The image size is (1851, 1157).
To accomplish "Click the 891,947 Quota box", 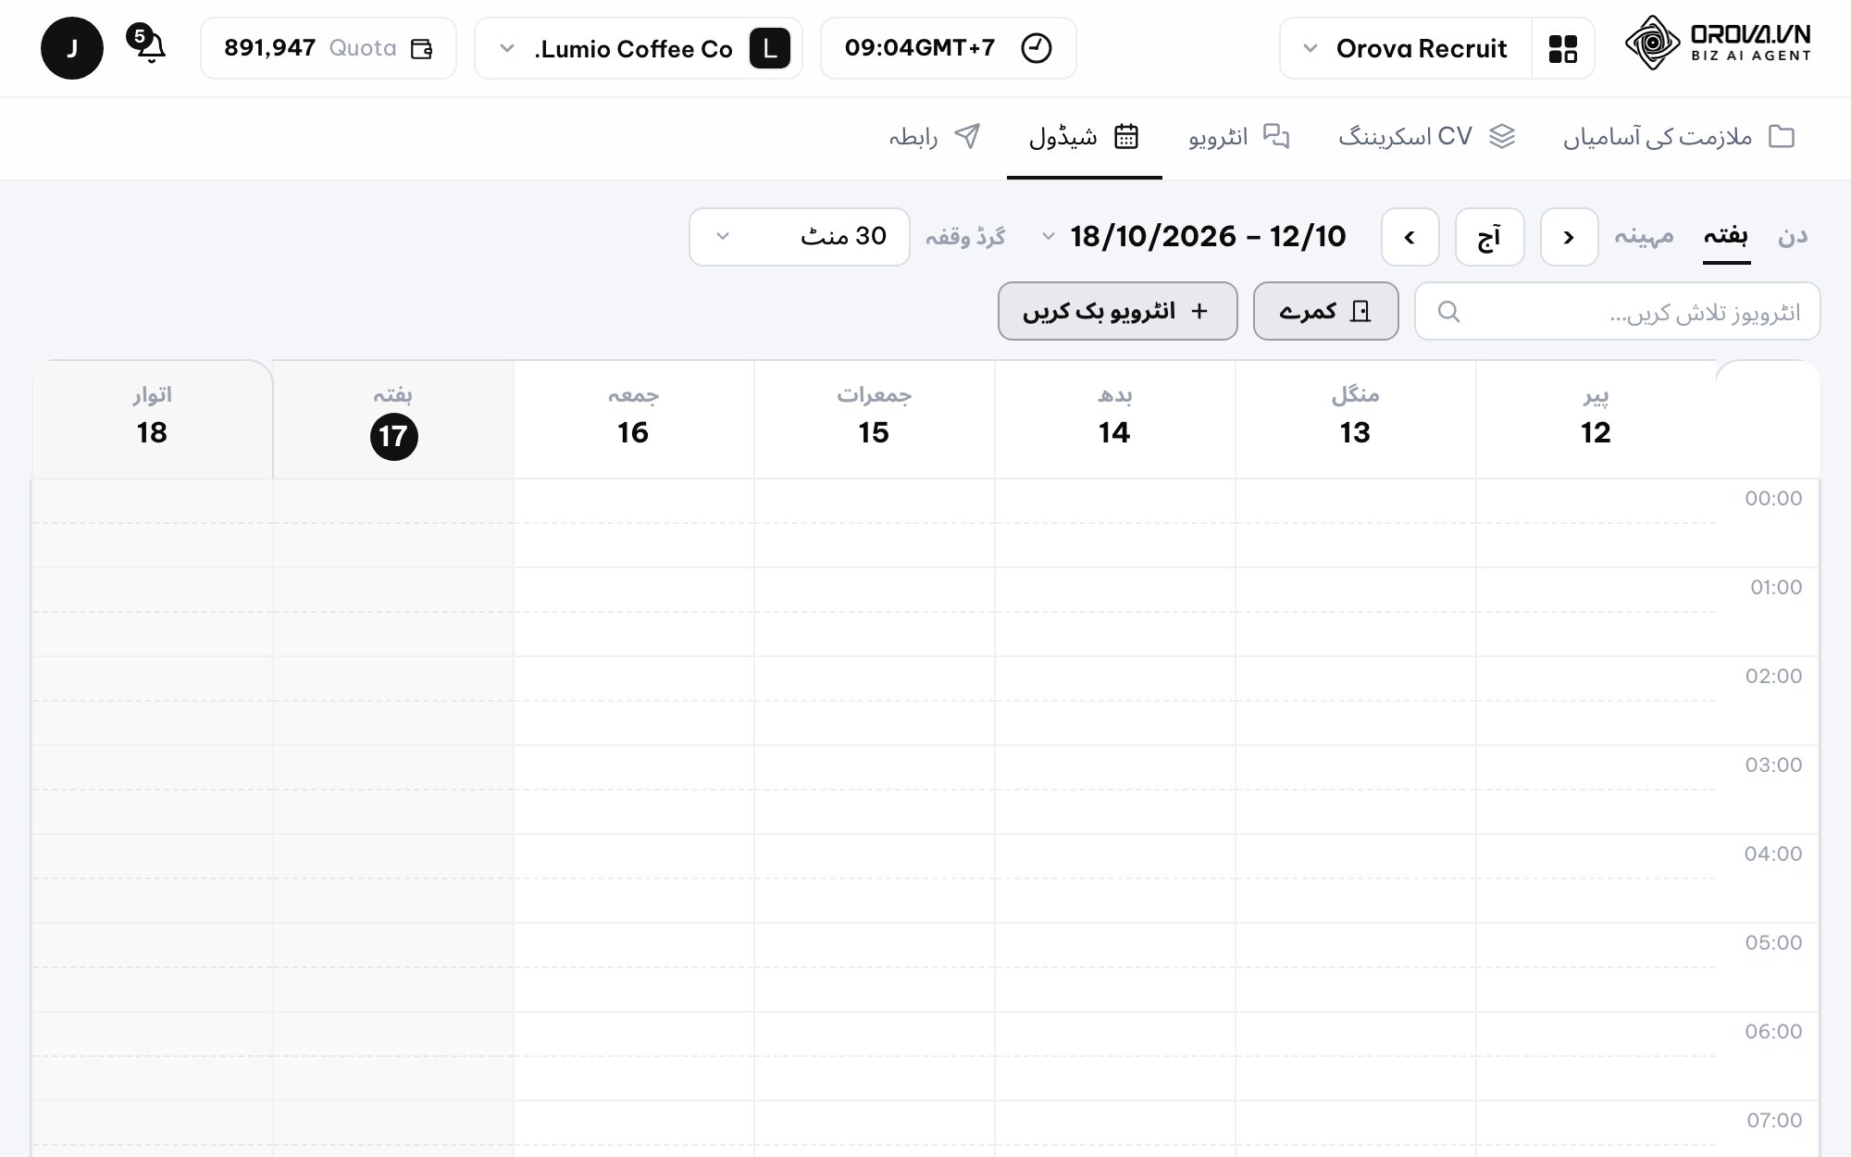I will click(329, 48).
